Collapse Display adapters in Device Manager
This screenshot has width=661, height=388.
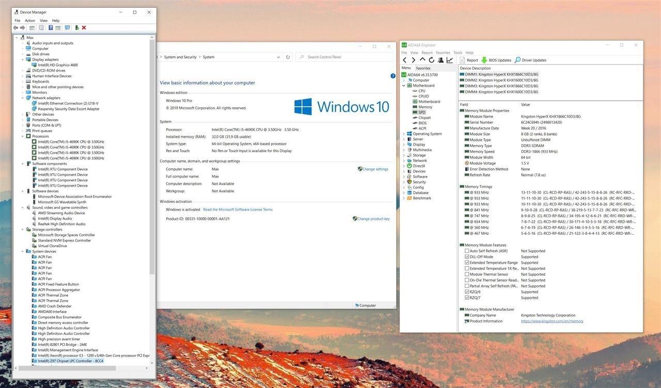(23, 59)
